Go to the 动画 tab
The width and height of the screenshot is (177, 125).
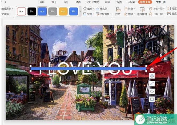[78, 2]
